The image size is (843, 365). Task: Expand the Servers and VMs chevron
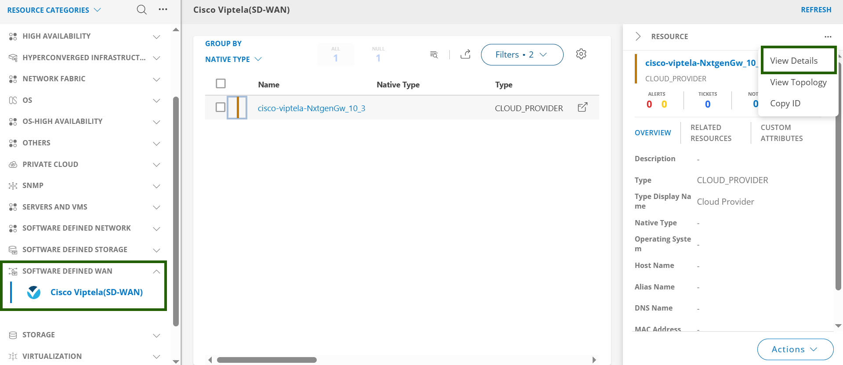point(156,207)
